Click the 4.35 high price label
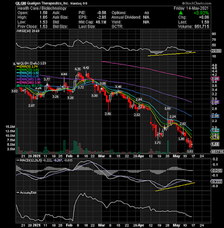 coord(78,69)
